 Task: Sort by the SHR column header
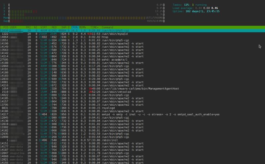(x=64, y=27)
